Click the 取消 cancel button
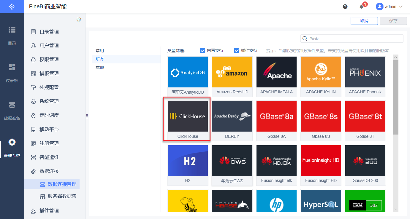 tap(364, 21)
